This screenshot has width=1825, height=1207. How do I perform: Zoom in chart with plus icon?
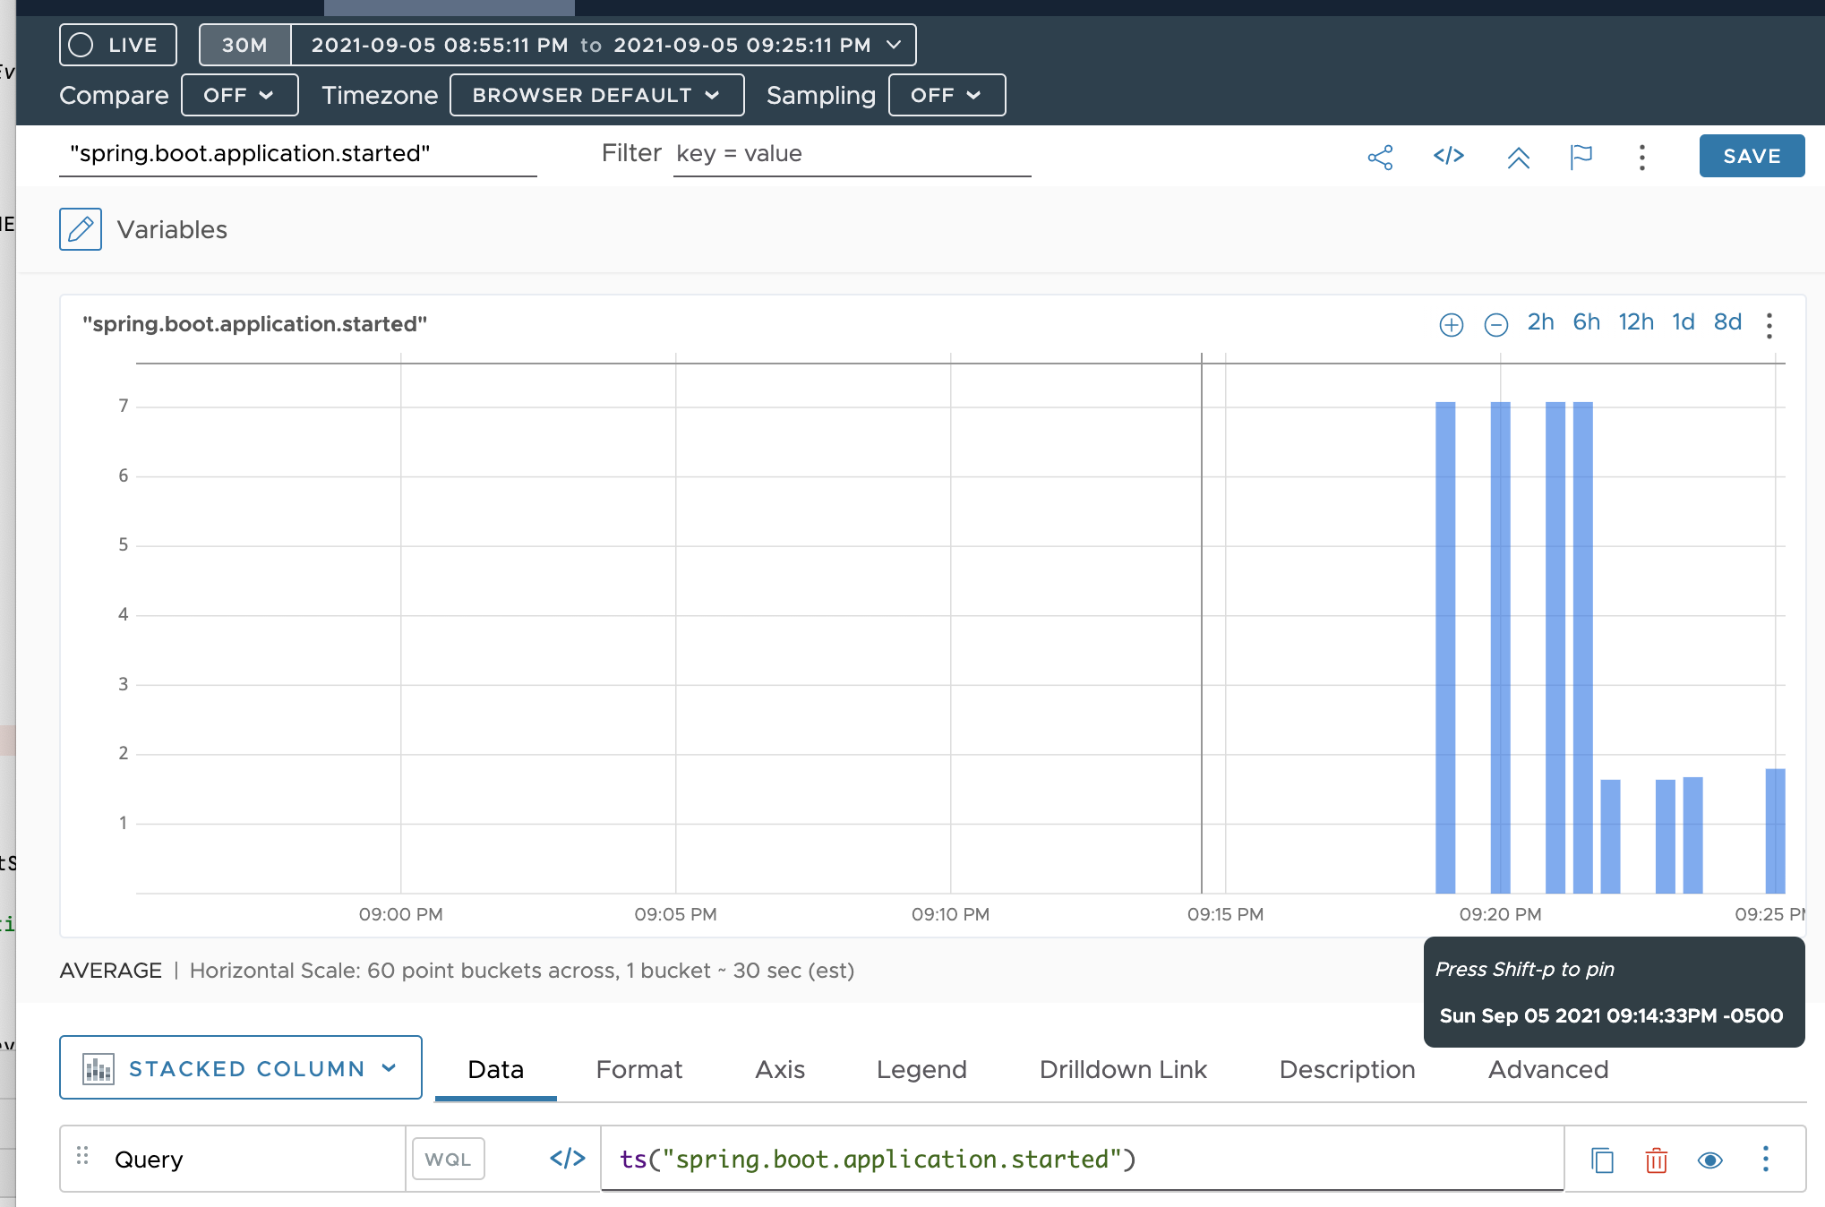1451,324
